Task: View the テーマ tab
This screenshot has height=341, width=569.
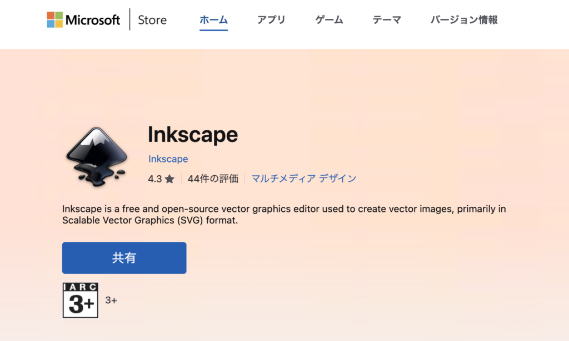Action: (x=387, y=19)
